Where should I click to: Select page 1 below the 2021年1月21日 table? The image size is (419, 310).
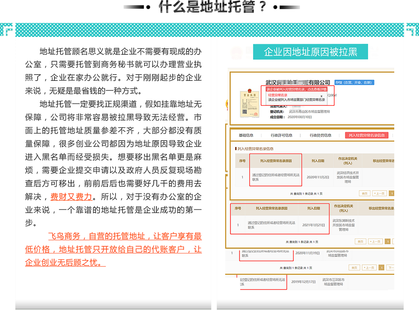point(387,241)
